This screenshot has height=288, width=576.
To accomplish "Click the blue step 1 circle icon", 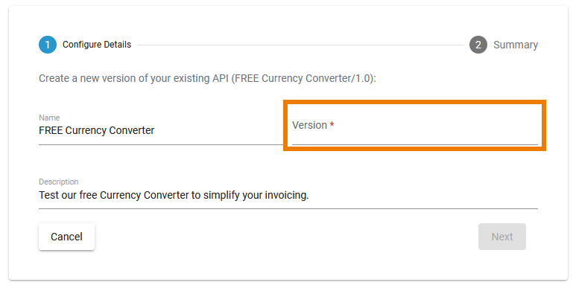I will tap(48, 45).
